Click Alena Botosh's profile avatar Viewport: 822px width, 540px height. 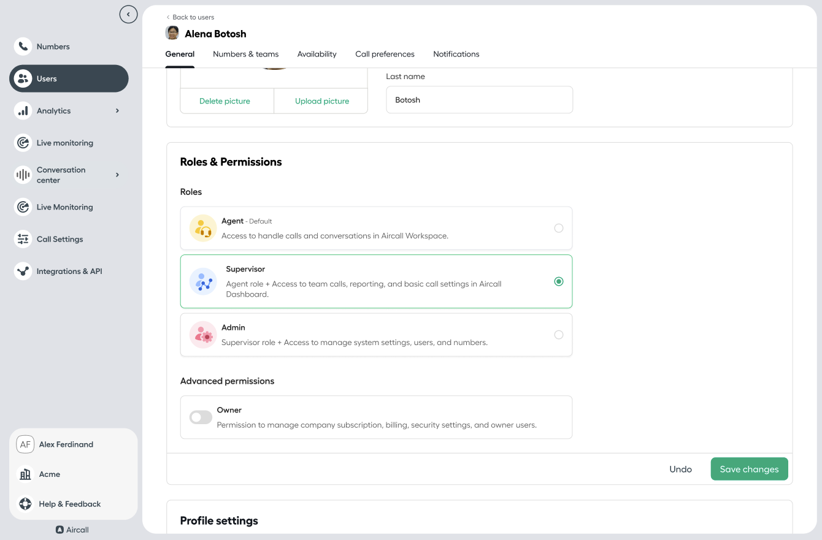172,33
